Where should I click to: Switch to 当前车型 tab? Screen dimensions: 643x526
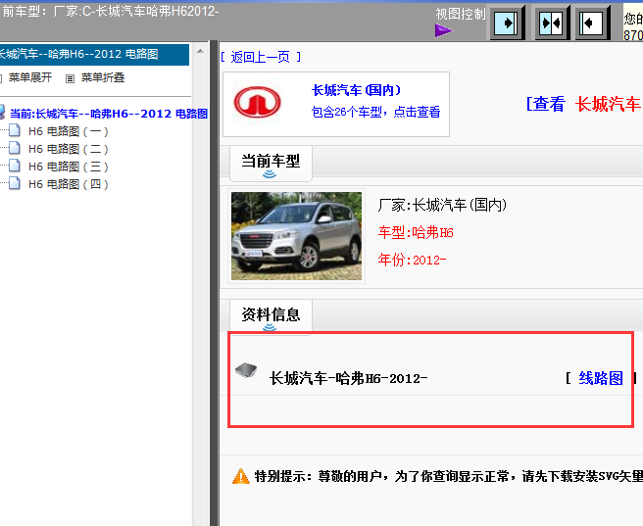click(x=271, y=163)
